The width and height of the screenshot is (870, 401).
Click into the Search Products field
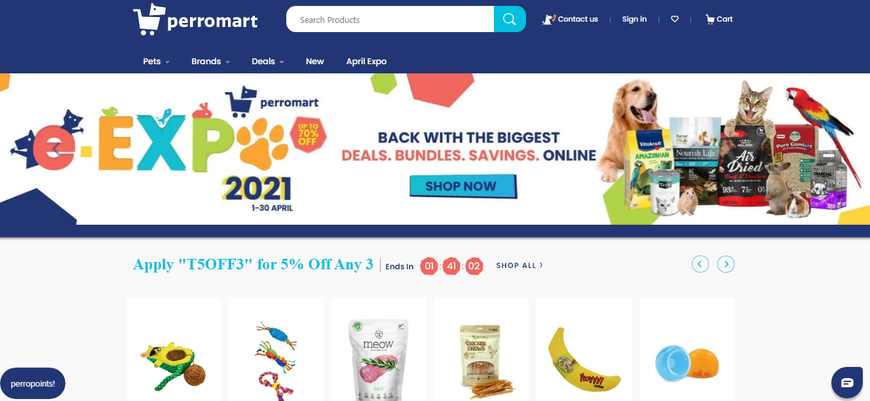[390, 19]
